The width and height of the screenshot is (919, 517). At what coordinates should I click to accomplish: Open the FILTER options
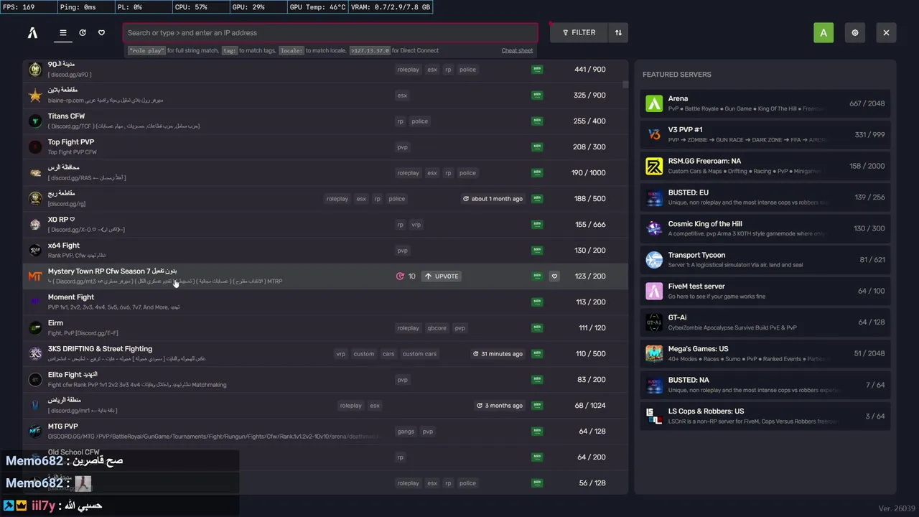tap(578, 32)
